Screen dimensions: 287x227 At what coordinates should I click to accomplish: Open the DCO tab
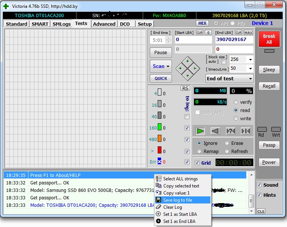click(125, 24)
